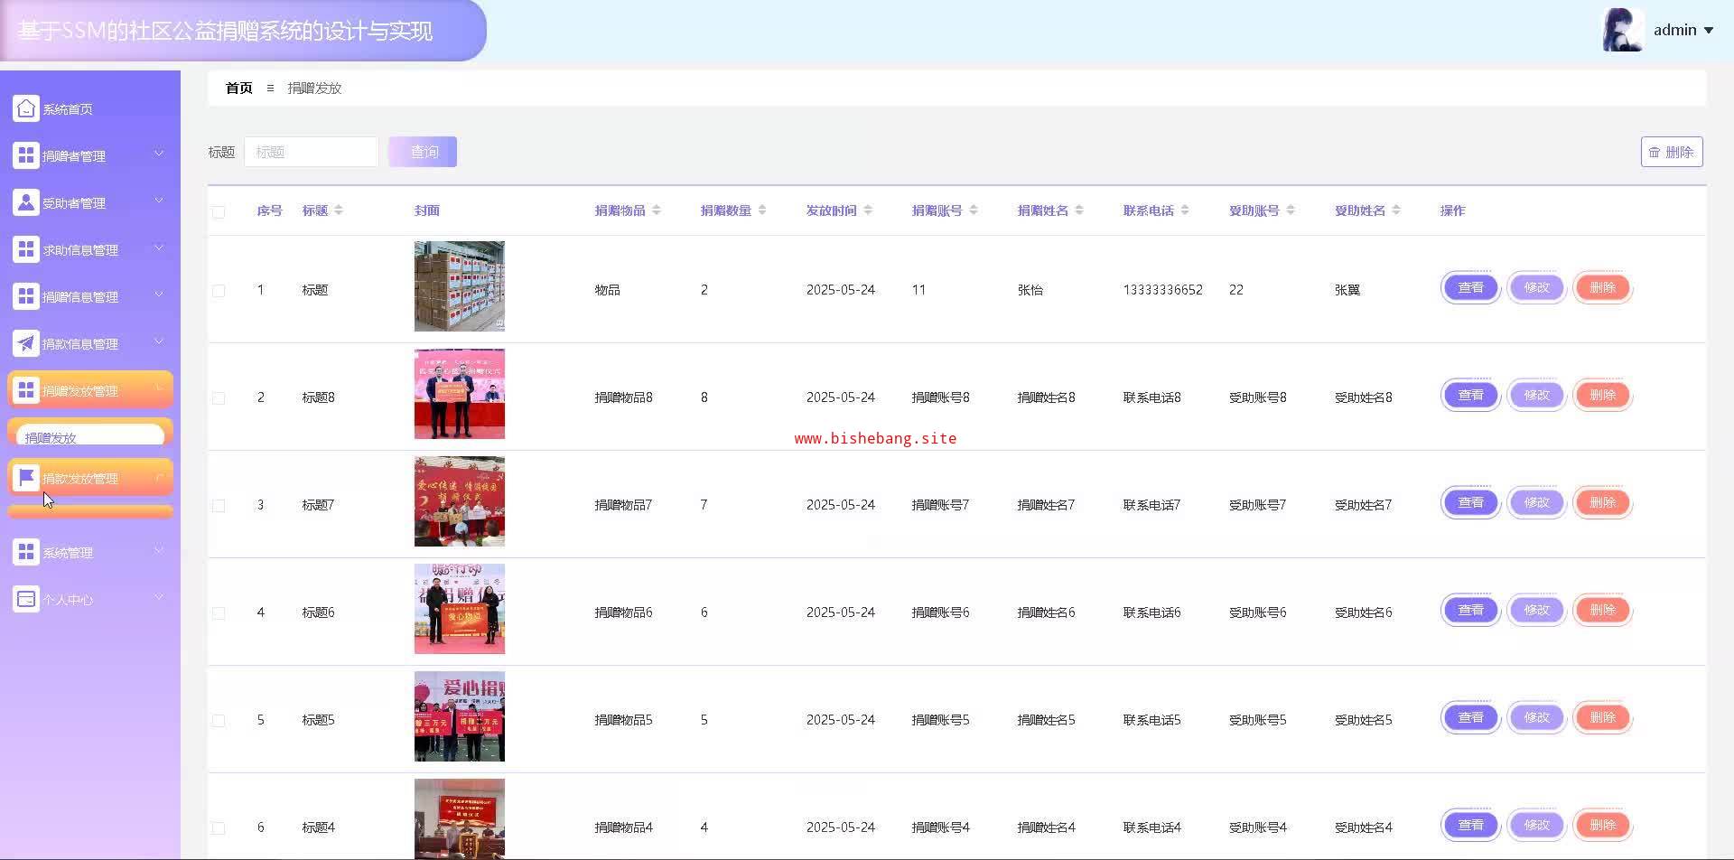This screenshot has height=860, width=1734.
Task: Click the system home icon in sidebar
Action: [x=26, y=108]
